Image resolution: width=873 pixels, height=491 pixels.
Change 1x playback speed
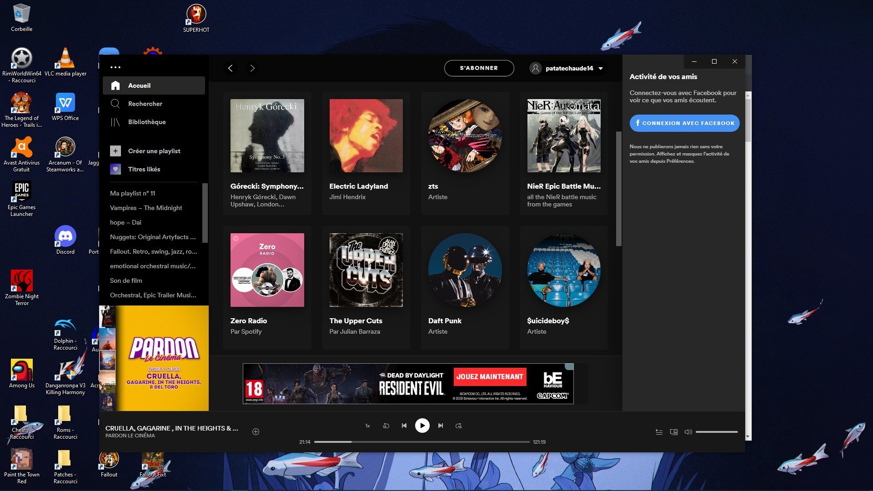(x=367, y=426)
